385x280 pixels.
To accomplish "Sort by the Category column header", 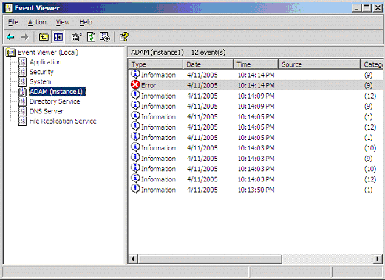I will point(372,64).
